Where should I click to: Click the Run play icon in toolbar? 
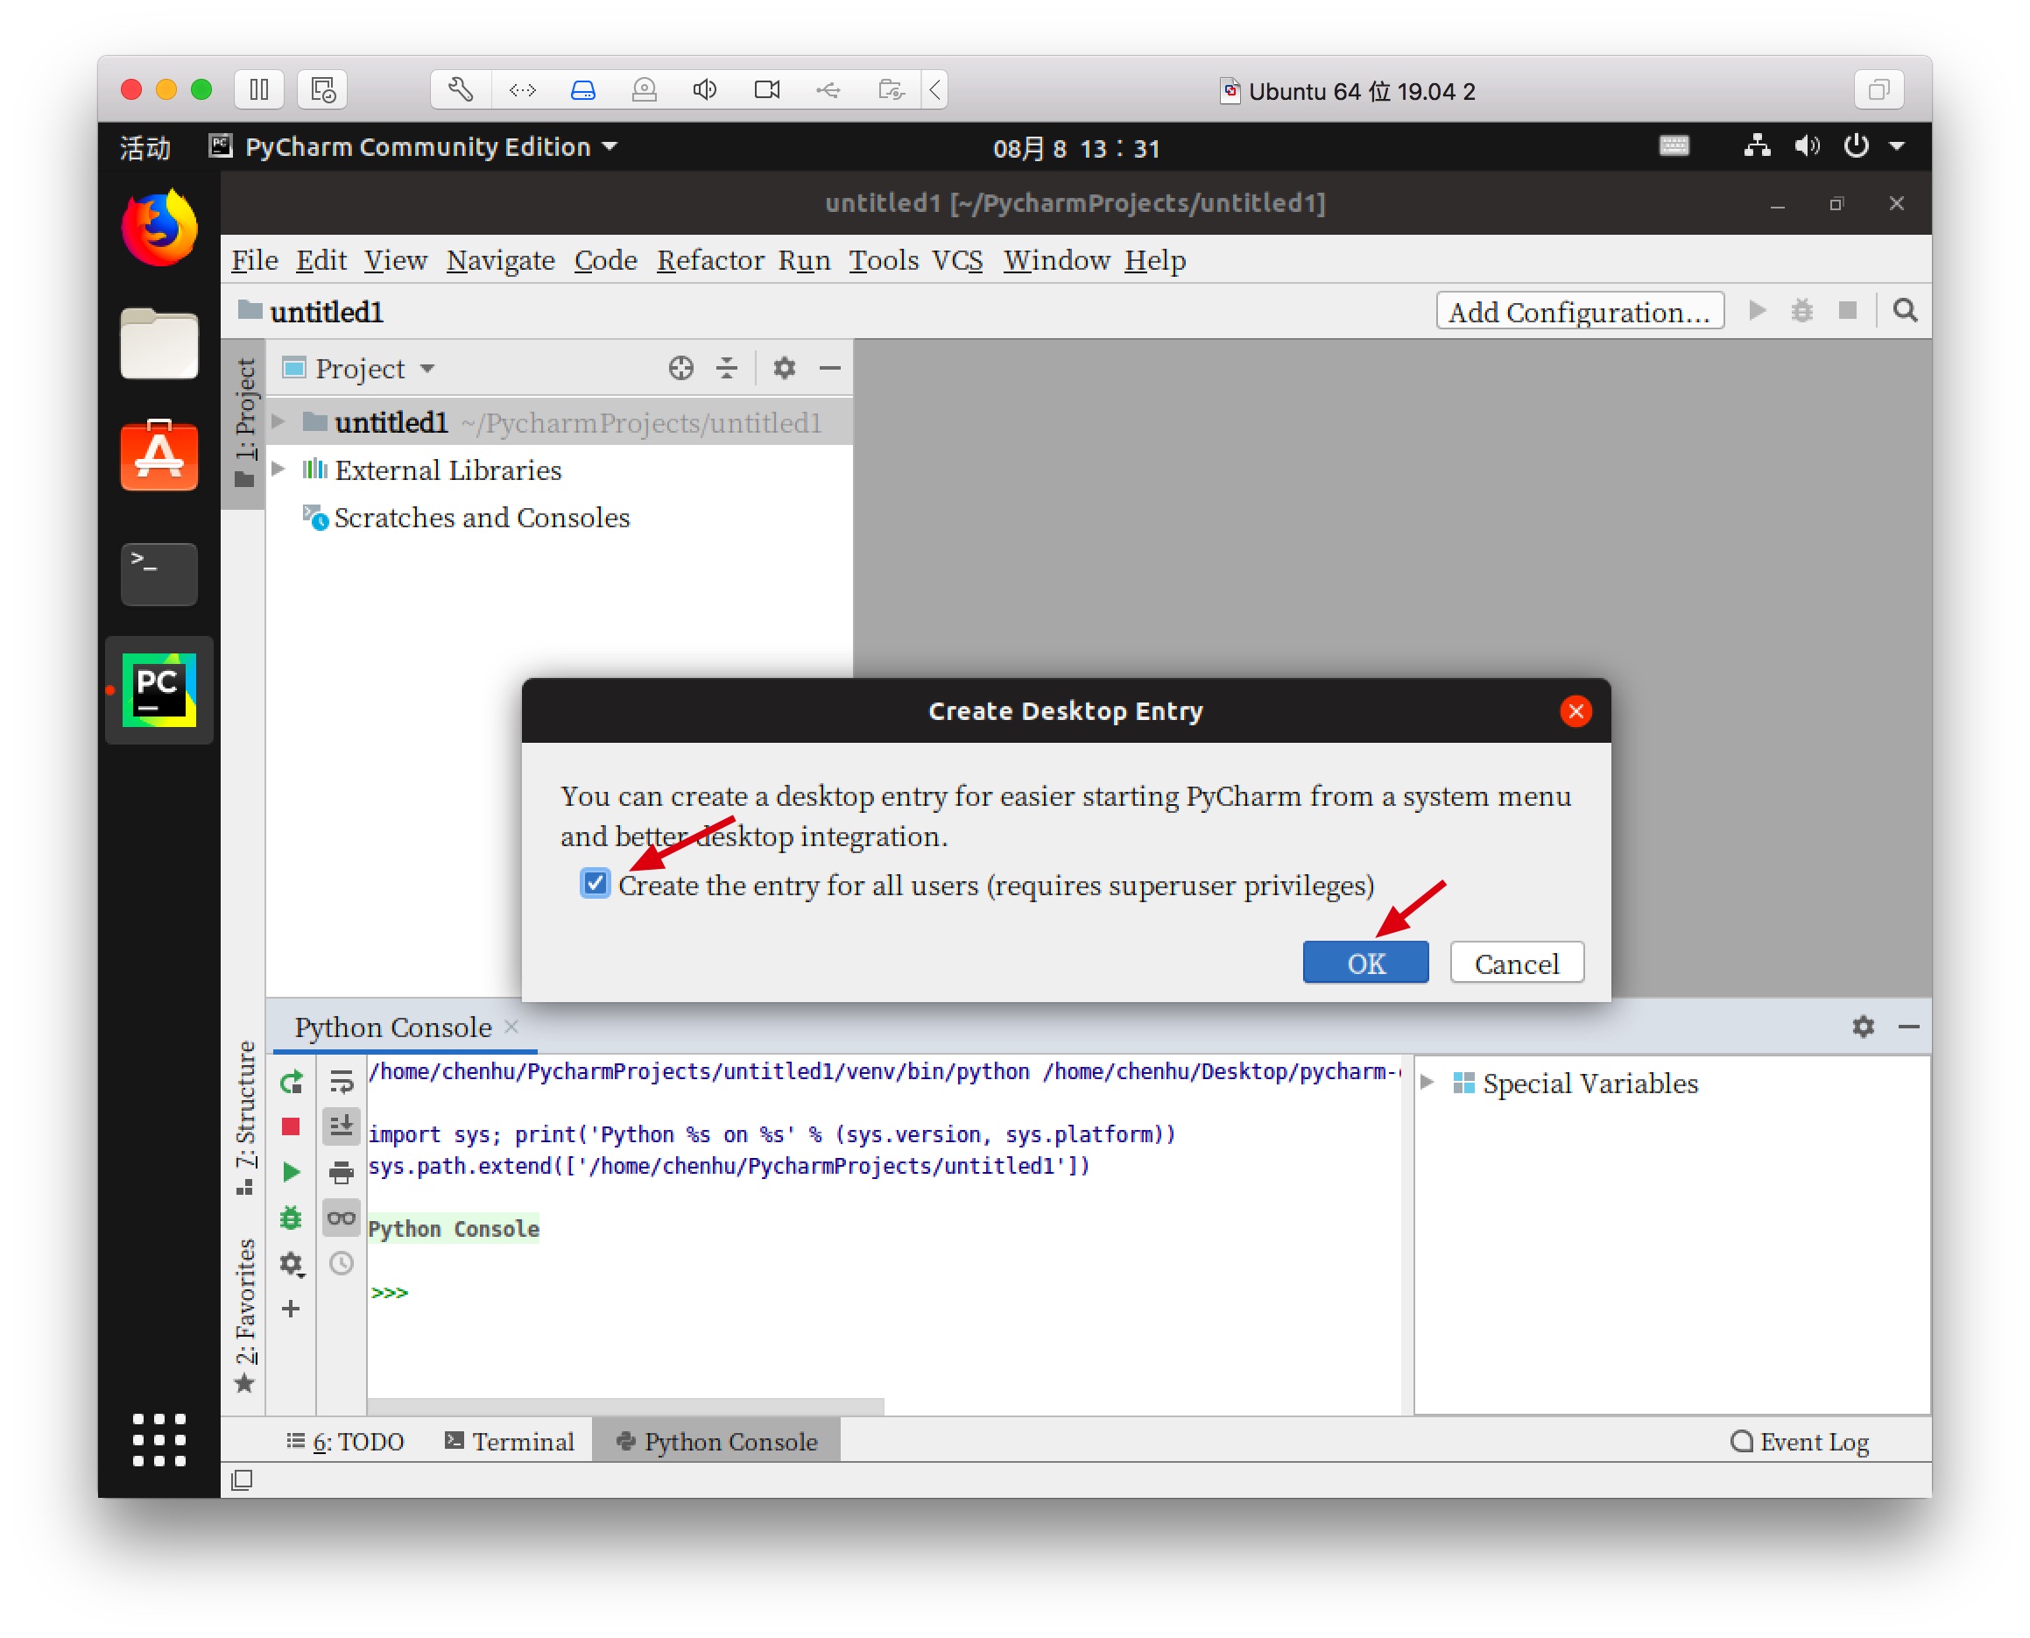pyautogui.click(x=1757, y=310)
